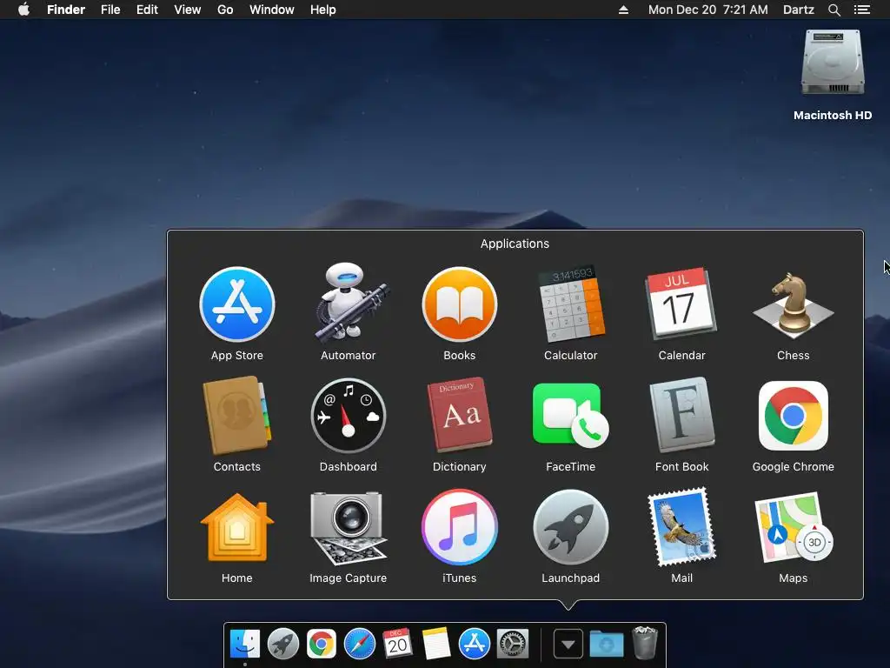Screen dimensions: 890x668
Task: Click the Launchpad rocket in the Dock
Action: [x=282, y=645]
